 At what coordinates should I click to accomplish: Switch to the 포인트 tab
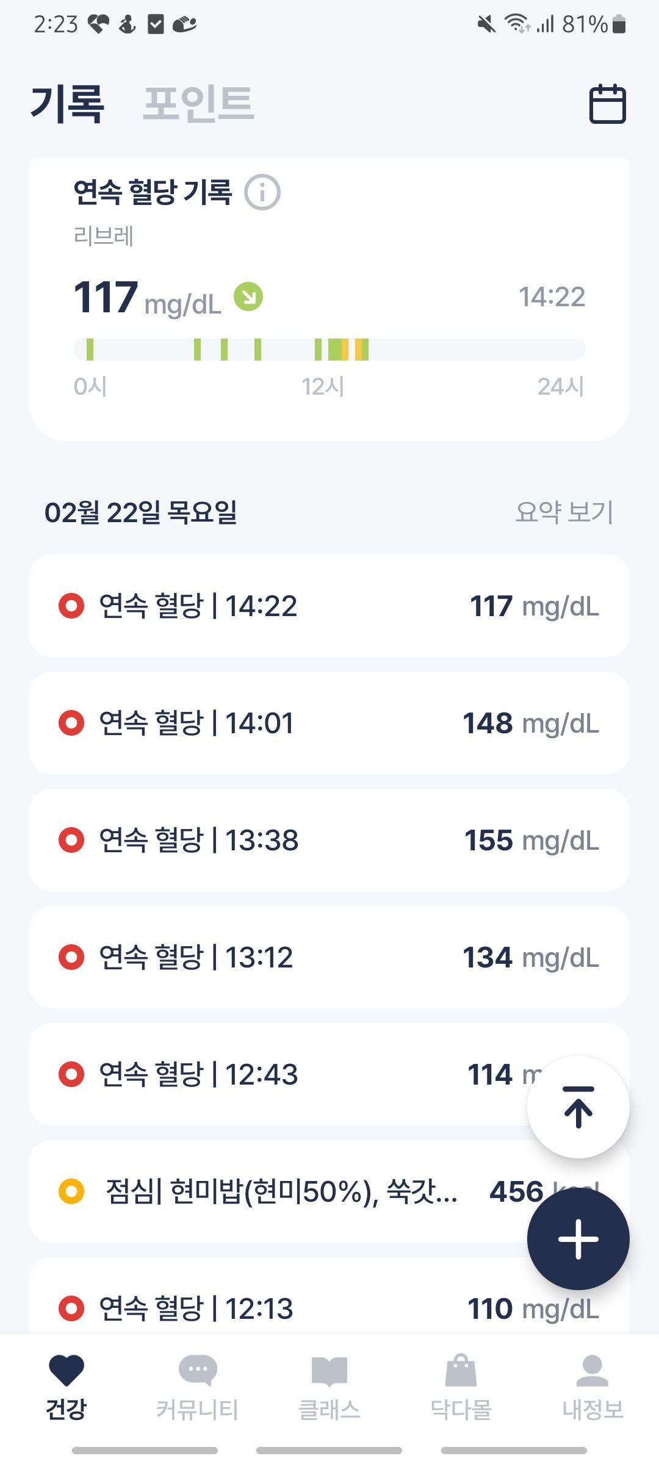point(198,104)
